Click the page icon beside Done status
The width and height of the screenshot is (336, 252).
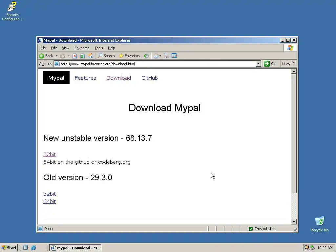tap(40, 229)
